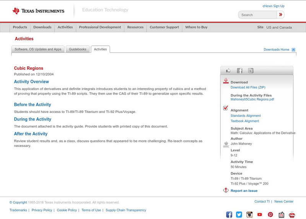Click the Downloads Home house icon
This screenshot has width=306, height=219.
(293, 50)
